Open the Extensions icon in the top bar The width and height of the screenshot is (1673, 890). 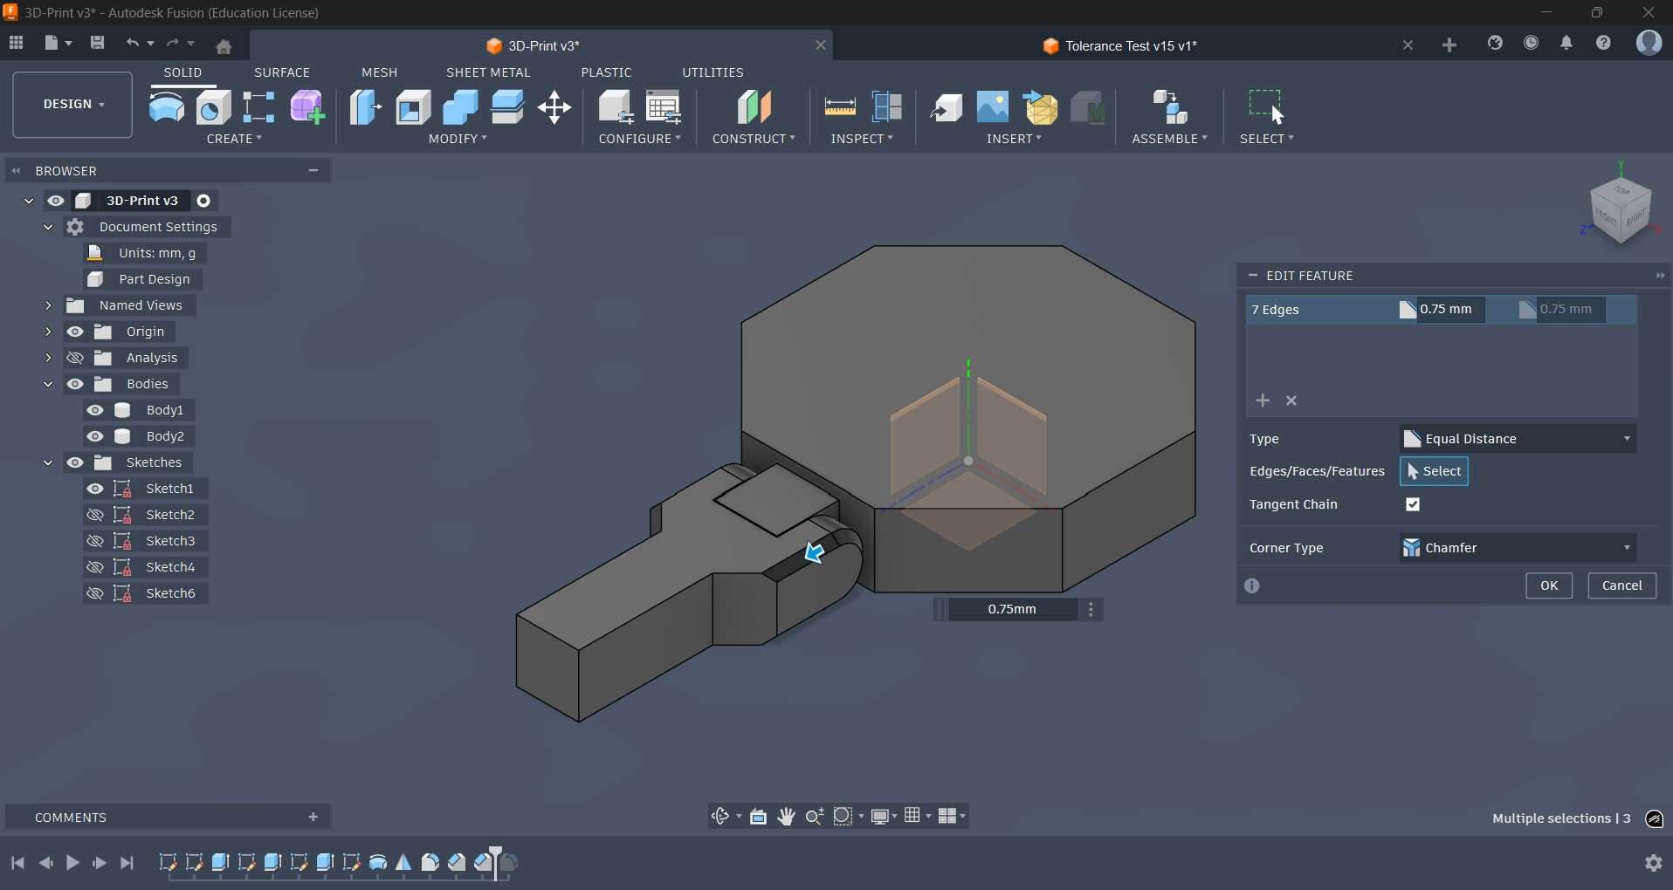[x=1496, y=43]
